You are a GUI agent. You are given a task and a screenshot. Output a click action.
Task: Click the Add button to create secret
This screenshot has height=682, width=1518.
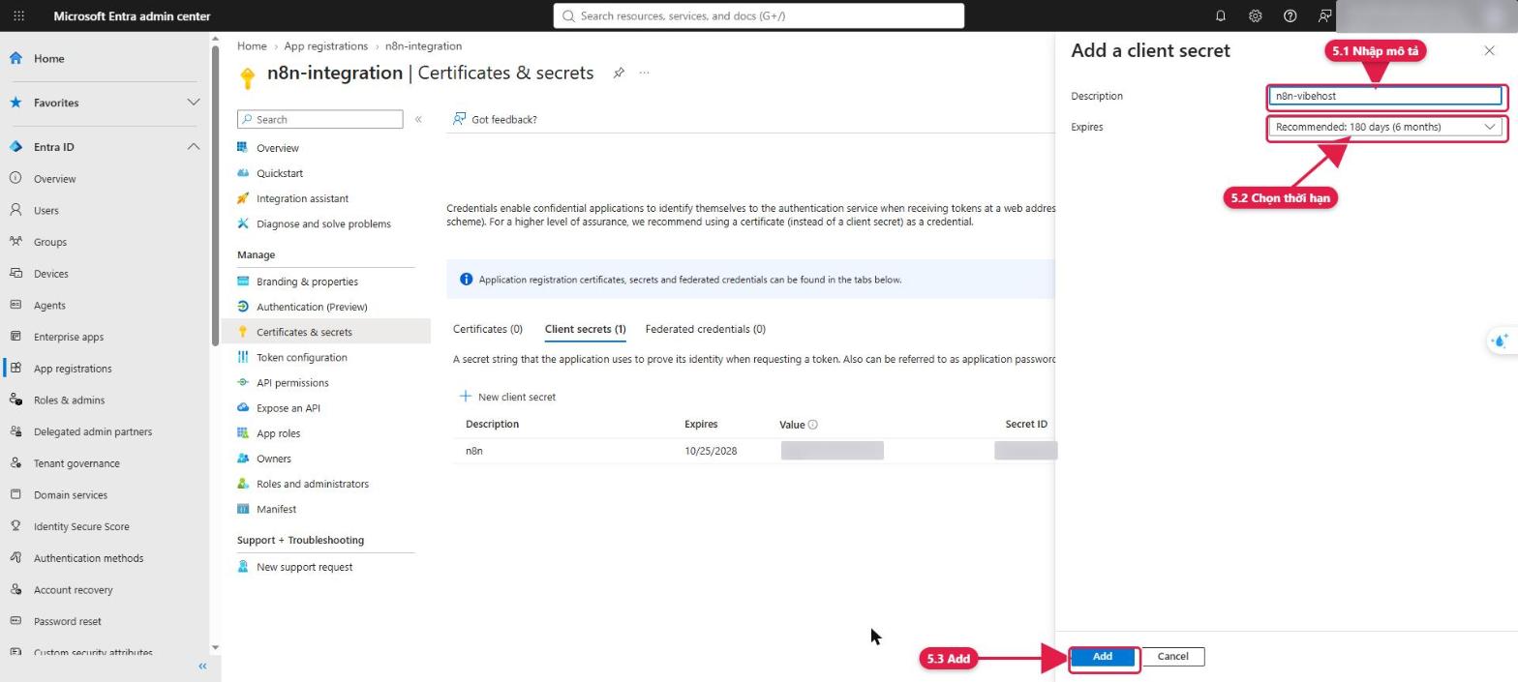[1103, 657]
